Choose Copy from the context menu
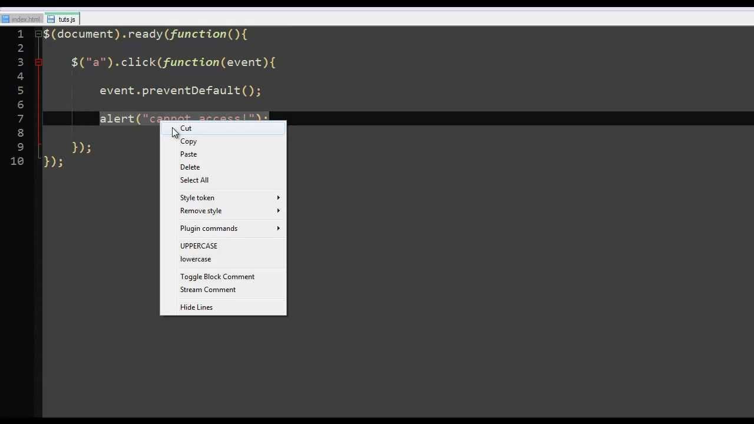This screenshot has width=754, height=424. (x=223, y=141)
